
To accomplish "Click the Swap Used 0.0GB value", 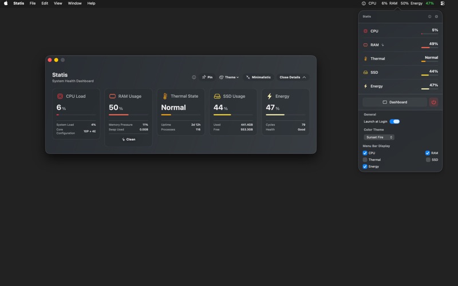I will 144,129.
